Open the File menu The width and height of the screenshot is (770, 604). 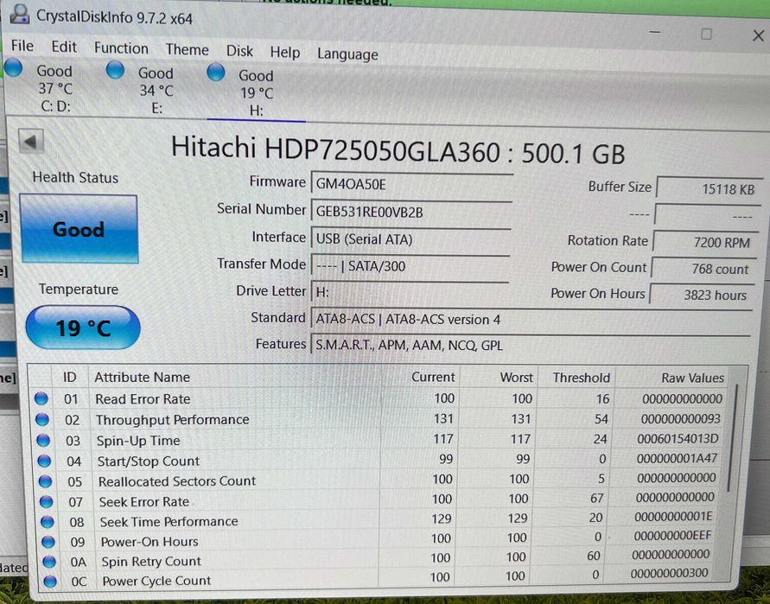coord(22,46)
